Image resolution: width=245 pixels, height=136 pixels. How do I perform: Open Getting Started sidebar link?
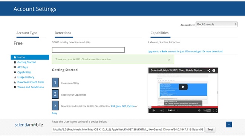click(x=26, y=62)
